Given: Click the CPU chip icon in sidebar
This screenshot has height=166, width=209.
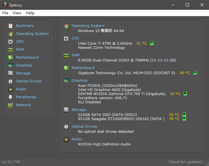Looking at the screenshot, I should tap(10, 42).
